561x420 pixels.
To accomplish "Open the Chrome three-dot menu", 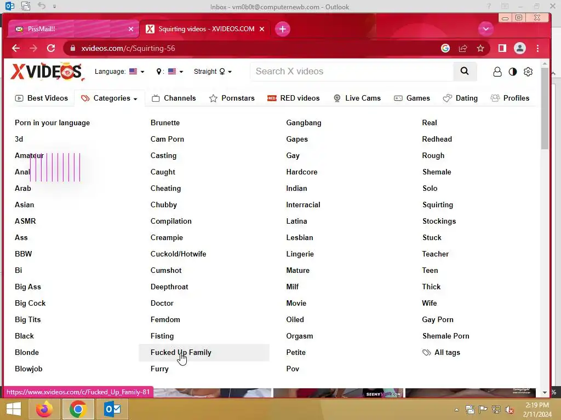I will pyautogui.click(x=537, y=48).
